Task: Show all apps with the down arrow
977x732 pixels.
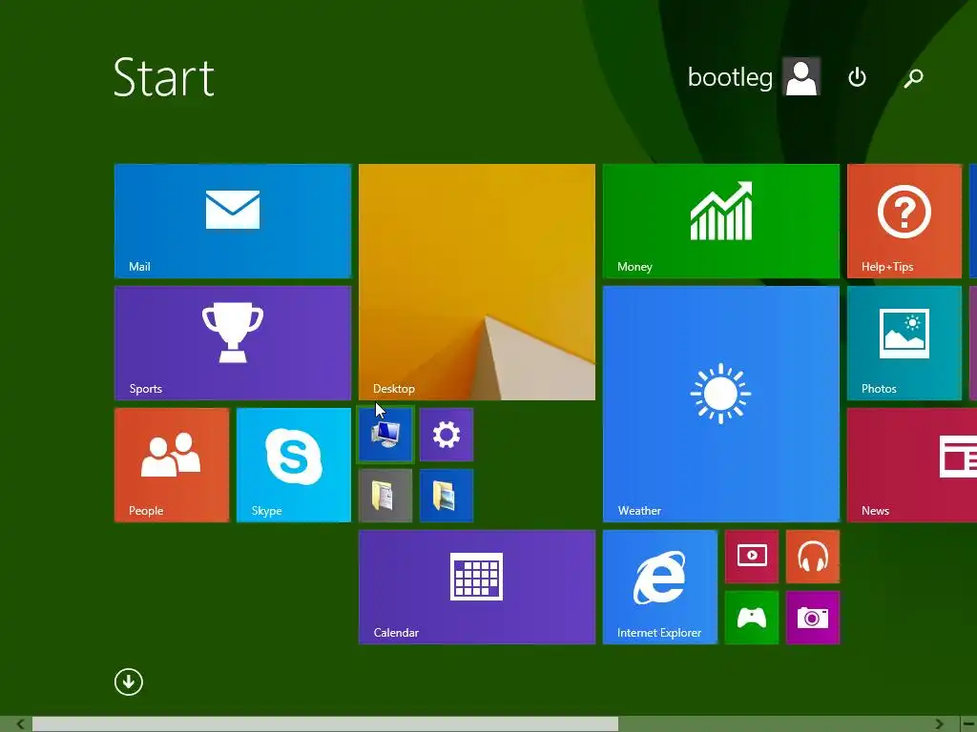Action: 129,682
